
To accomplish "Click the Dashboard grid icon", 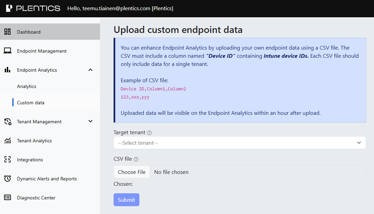I will [7, 32].
